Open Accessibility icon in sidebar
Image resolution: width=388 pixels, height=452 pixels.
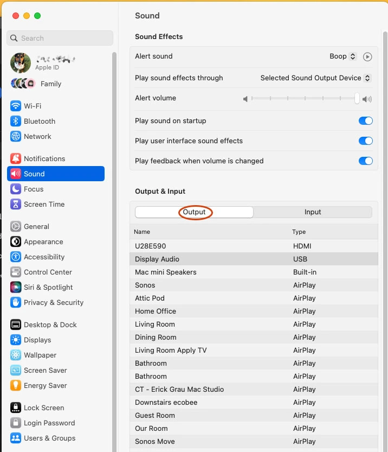16,257
